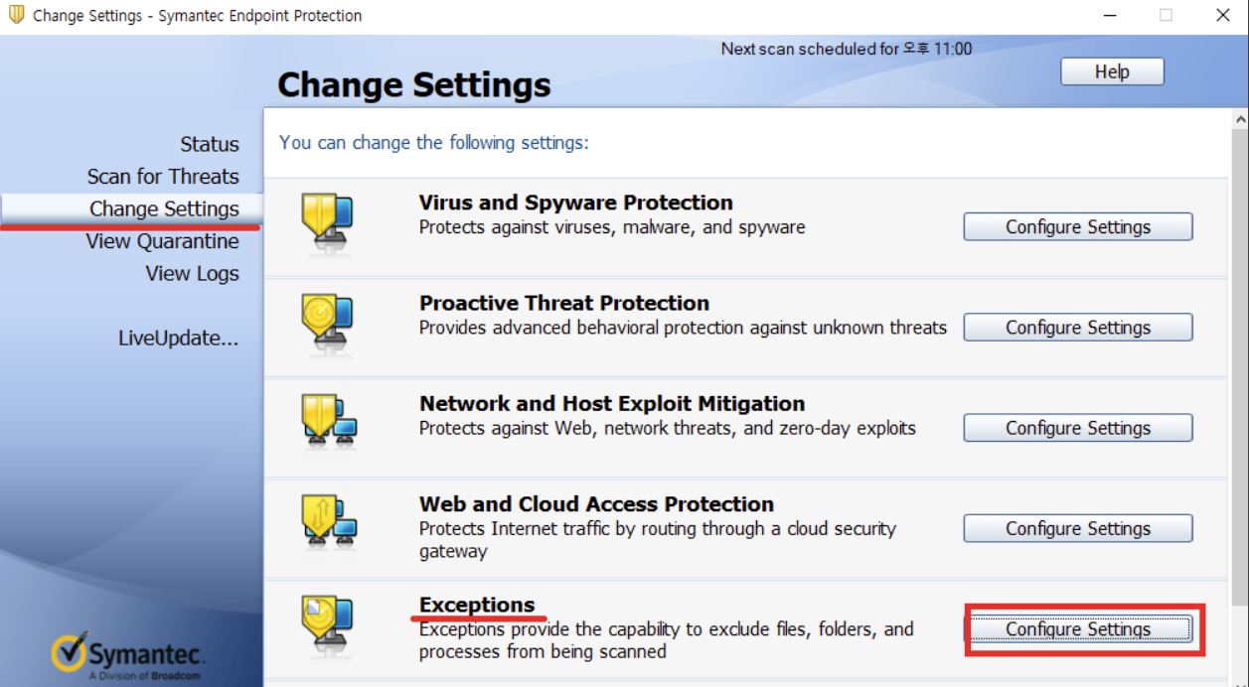
Task: Go to Scan for Threats
Action: [x=163, y=177]
